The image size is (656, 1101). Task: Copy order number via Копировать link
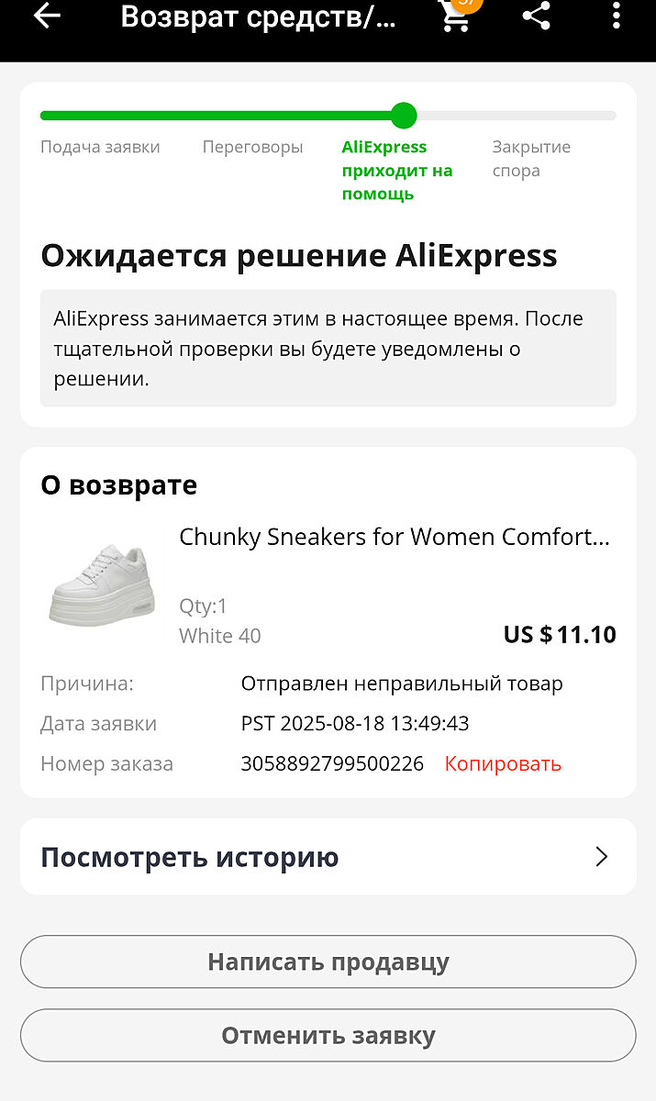tap(503, 763)
